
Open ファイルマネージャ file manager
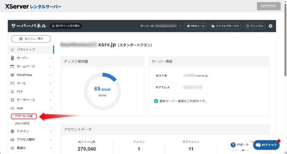point(225,26)
